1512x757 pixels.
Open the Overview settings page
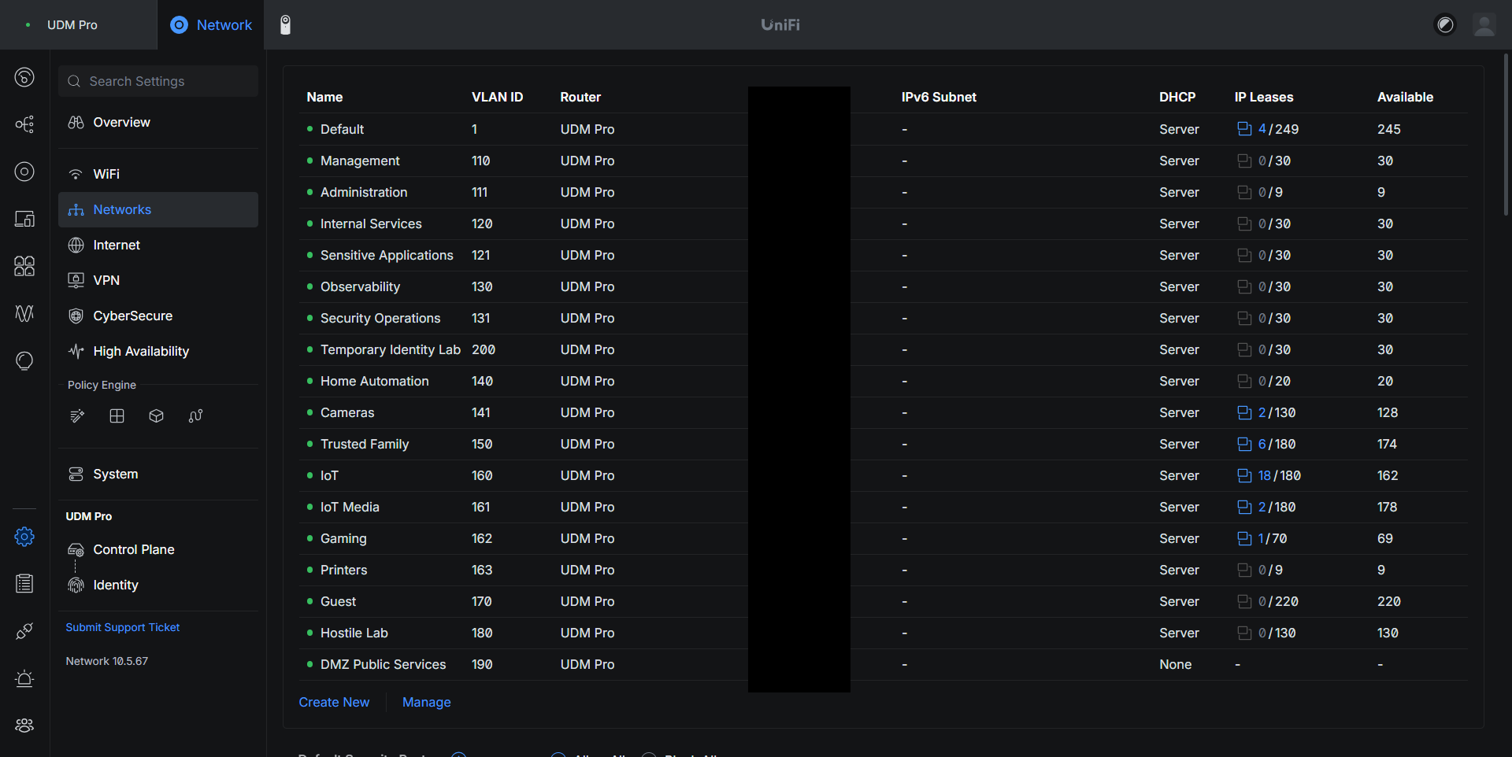click(x=158, y=123)
